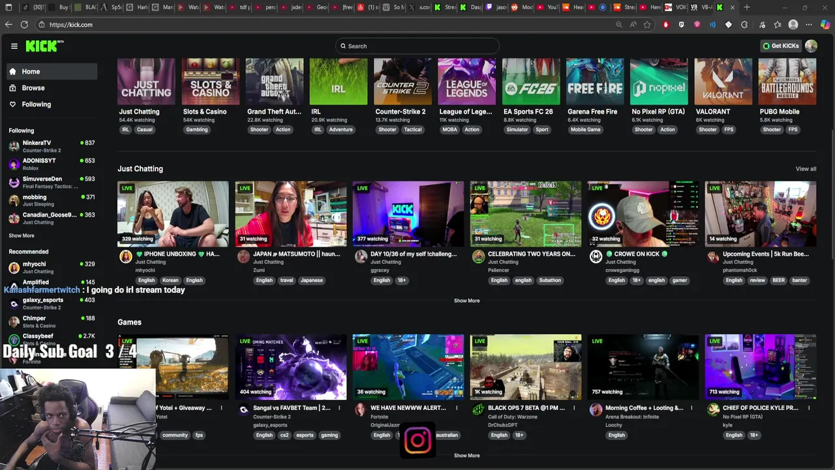
Task: Switch to the VOI browser tab
Action: pyautogui.click(x=676, y=7)
